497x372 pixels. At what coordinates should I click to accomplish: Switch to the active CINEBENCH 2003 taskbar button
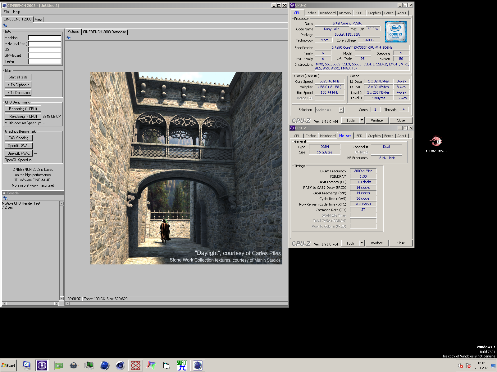[x=198, y=365]
